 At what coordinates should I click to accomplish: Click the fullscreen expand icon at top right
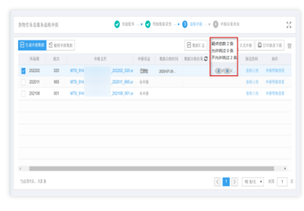(288, 25)
